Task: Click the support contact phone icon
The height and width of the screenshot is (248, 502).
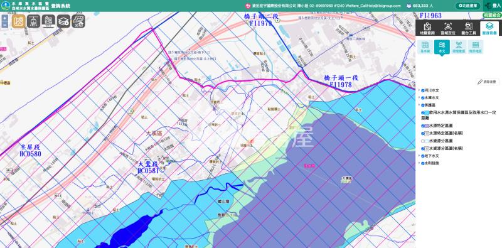Action: tap(247, 6)
